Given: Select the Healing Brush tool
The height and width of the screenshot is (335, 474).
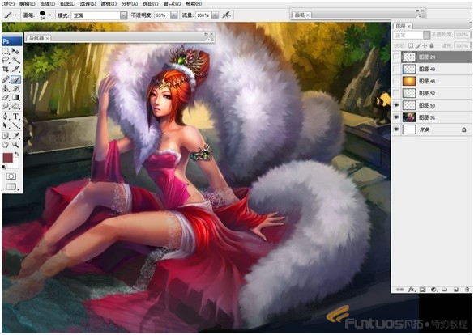Looking at the screenshot, I should [x=6, y=79].
